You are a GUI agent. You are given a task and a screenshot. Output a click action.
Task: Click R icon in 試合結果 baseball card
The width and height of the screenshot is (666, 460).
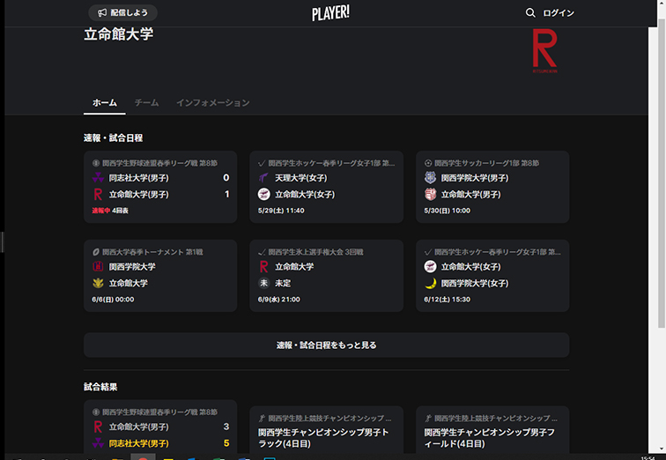coord(98,427)
